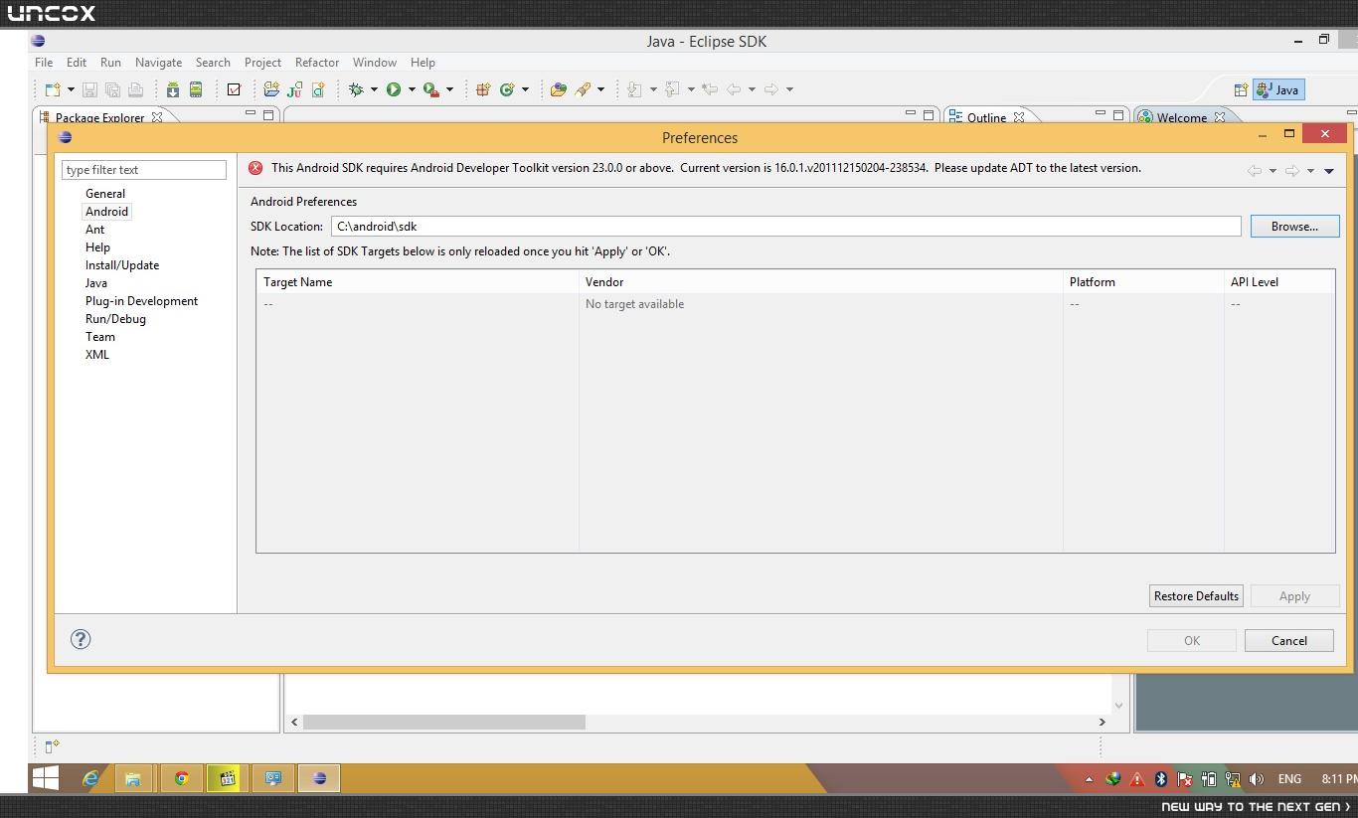Screen dimensions: 1358x818
Task: Open the File menu
Action: click(x=44, y=62)
